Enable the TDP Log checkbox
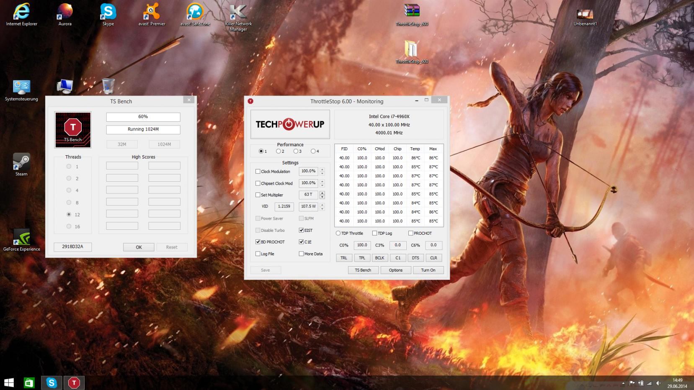694x390 pixels. tap(374, 233)
